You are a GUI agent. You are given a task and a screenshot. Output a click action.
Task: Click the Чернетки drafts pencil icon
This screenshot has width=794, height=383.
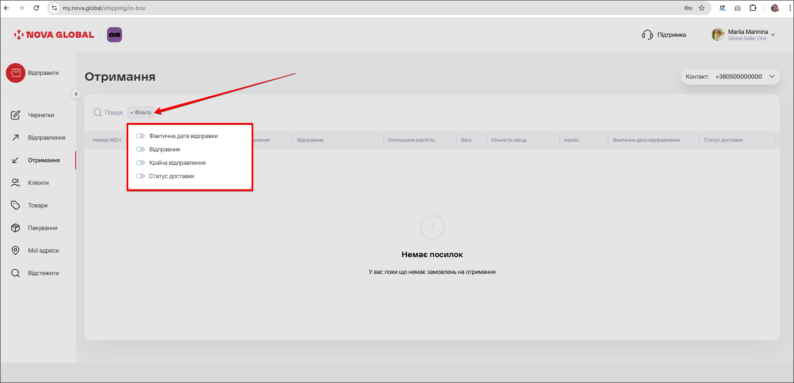(15, 115)
